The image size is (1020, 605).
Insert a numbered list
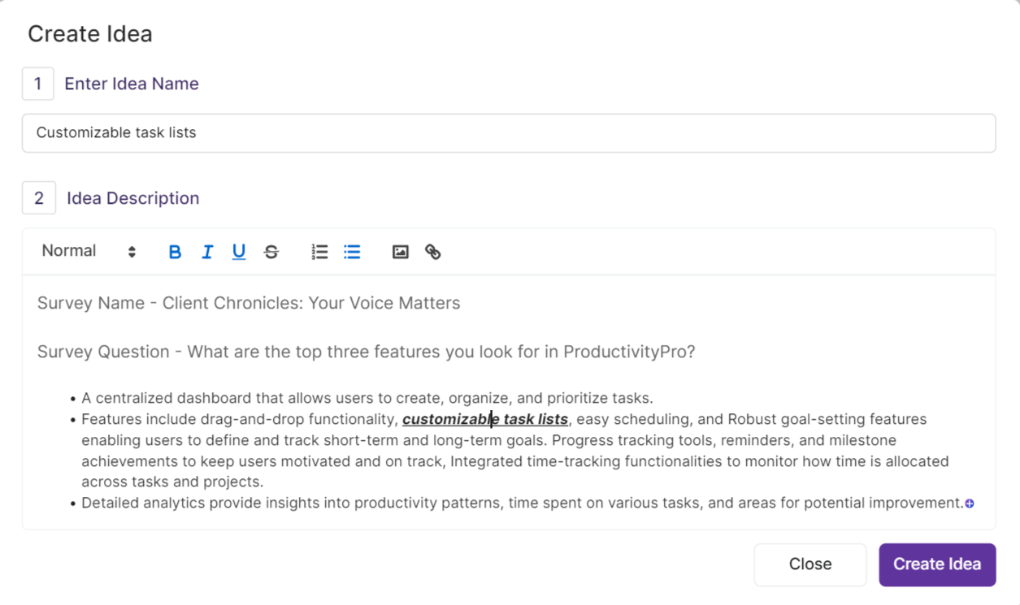pos(319,252)
